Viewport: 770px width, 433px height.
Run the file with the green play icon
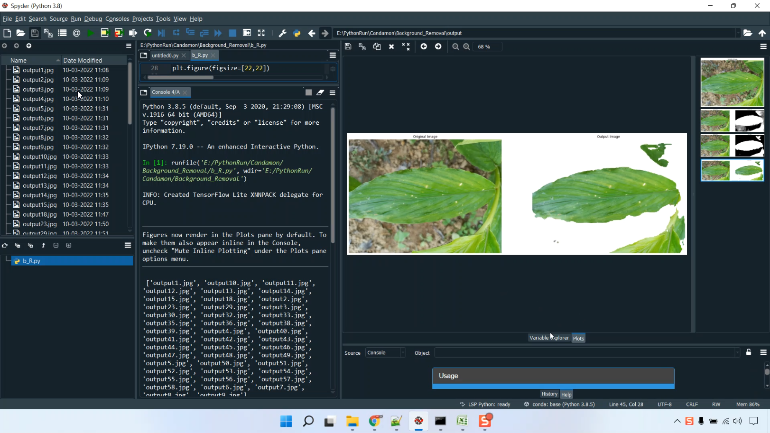click(90, 33)
